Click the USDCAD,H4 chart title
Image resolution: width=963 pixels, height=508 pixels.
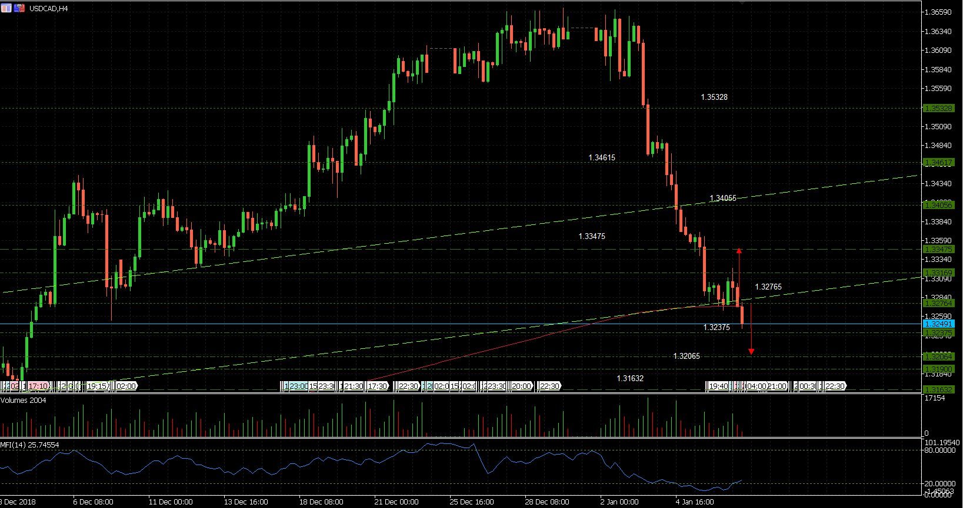[x=48, y=8]
